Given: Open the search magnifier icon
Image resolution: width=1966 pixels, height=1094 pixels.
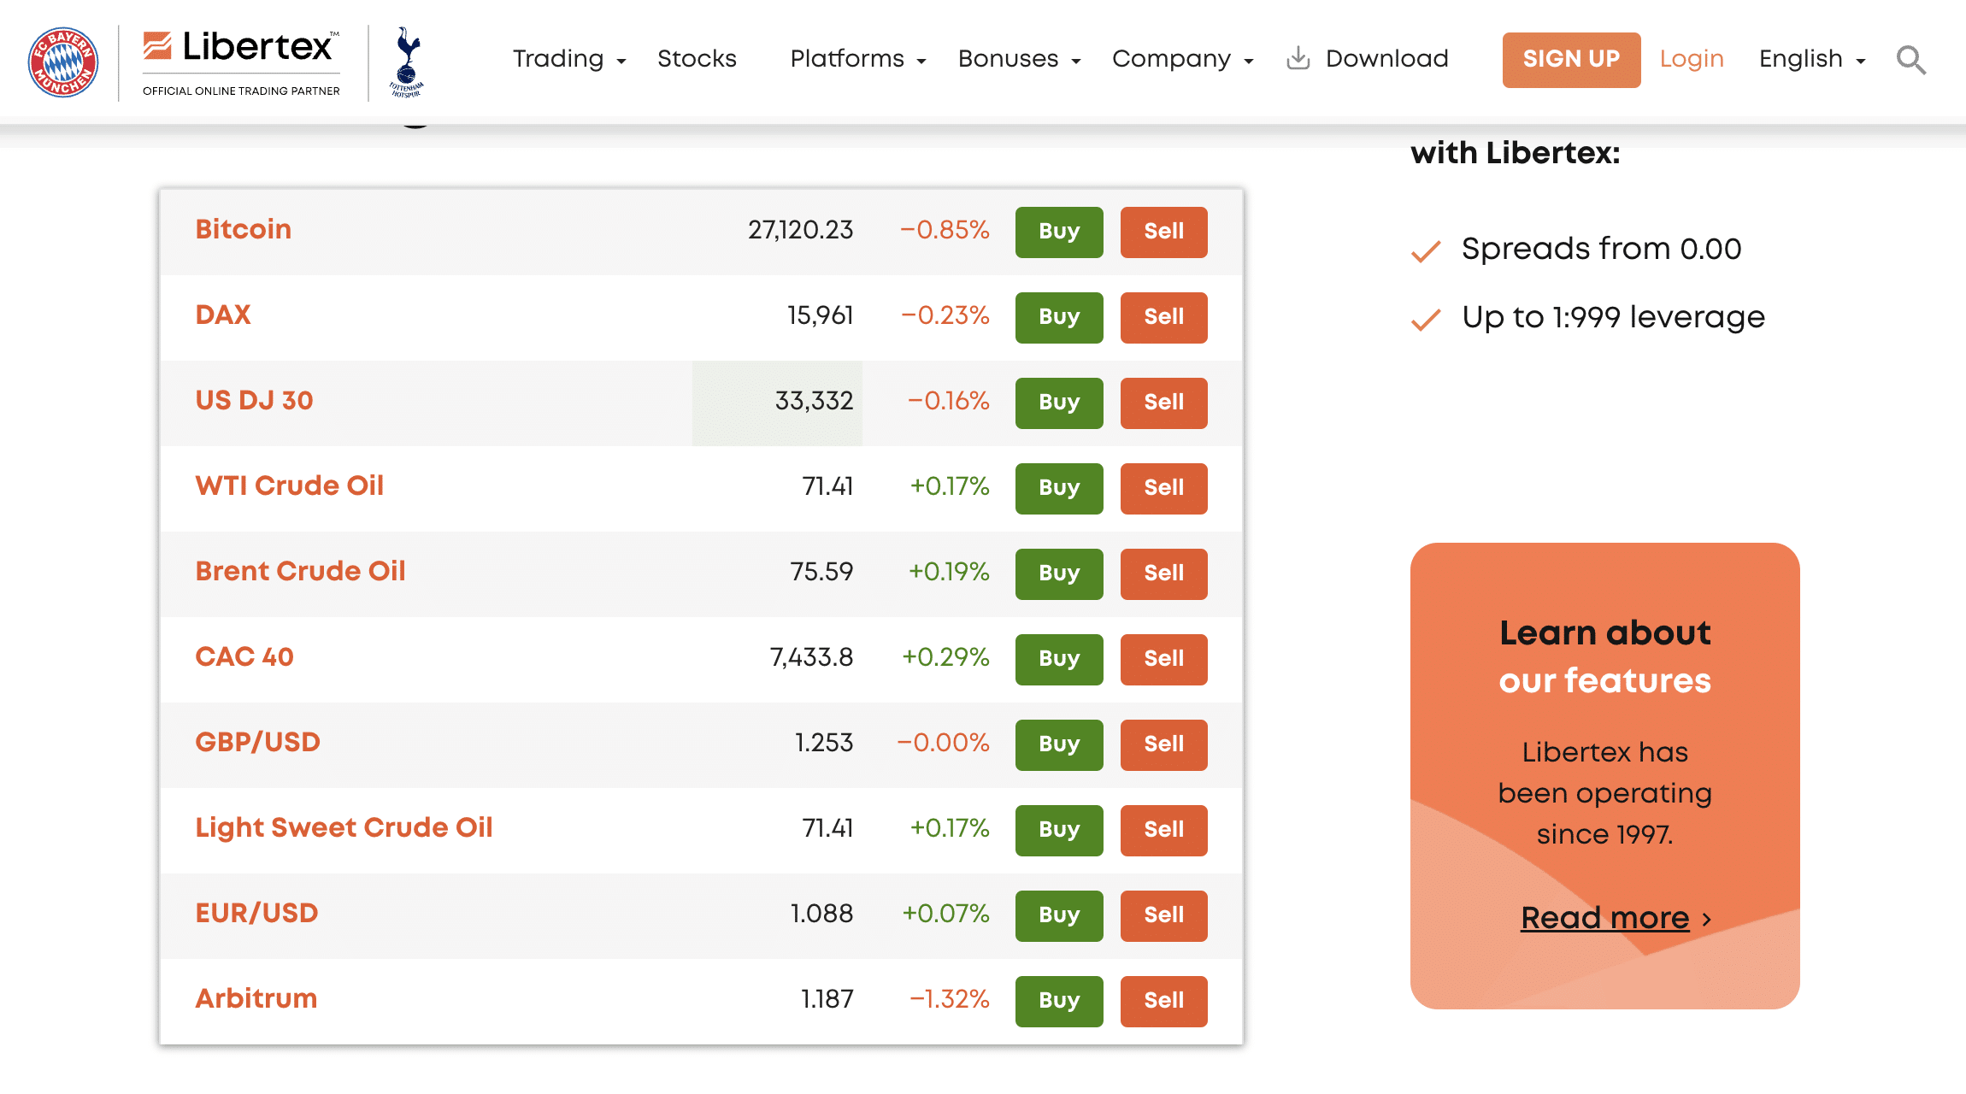Looking at the screenshot, I should pos(1911,60).
